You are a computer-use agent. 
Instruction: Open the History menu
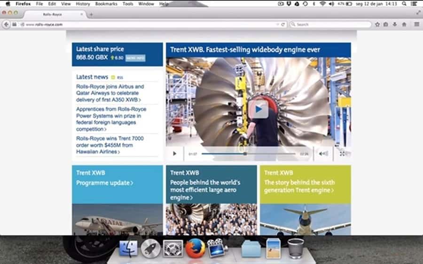pyautogui.click(x=83, y=4)
